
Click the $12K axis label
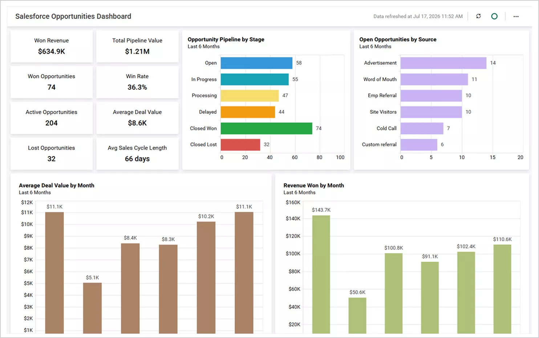coord(27,202)
